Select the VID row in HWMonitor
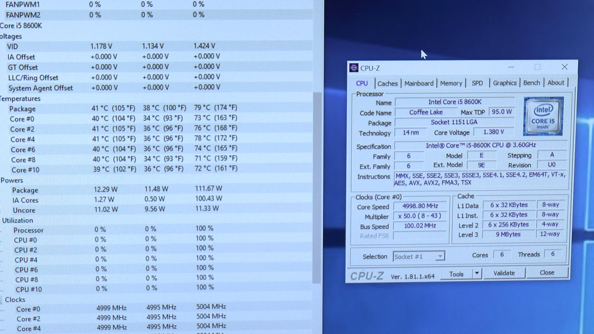The width and height of the screenshot is (594, 334). (156, 46)
